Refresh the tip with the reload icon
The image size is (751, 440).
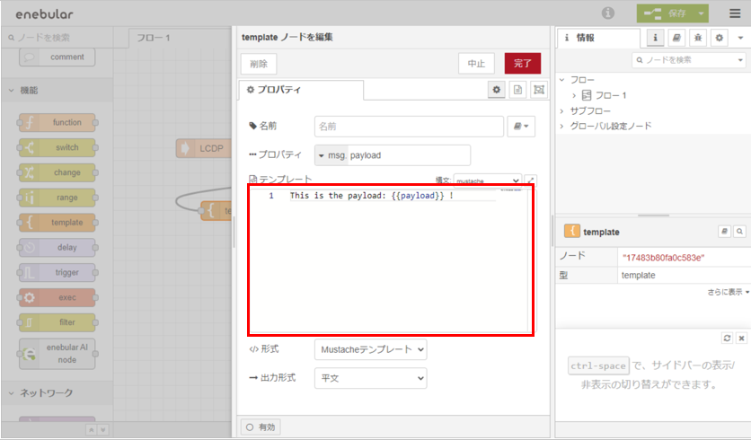coord(727,338)
